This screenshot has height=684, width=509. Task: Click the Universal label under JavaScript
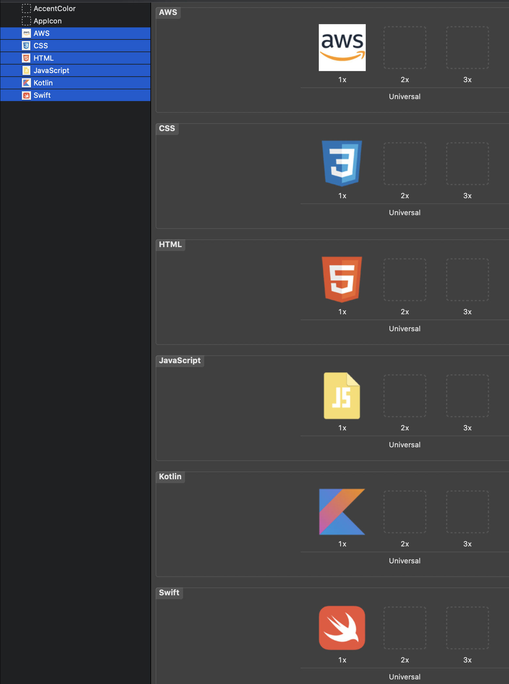[x=405, y=445]
